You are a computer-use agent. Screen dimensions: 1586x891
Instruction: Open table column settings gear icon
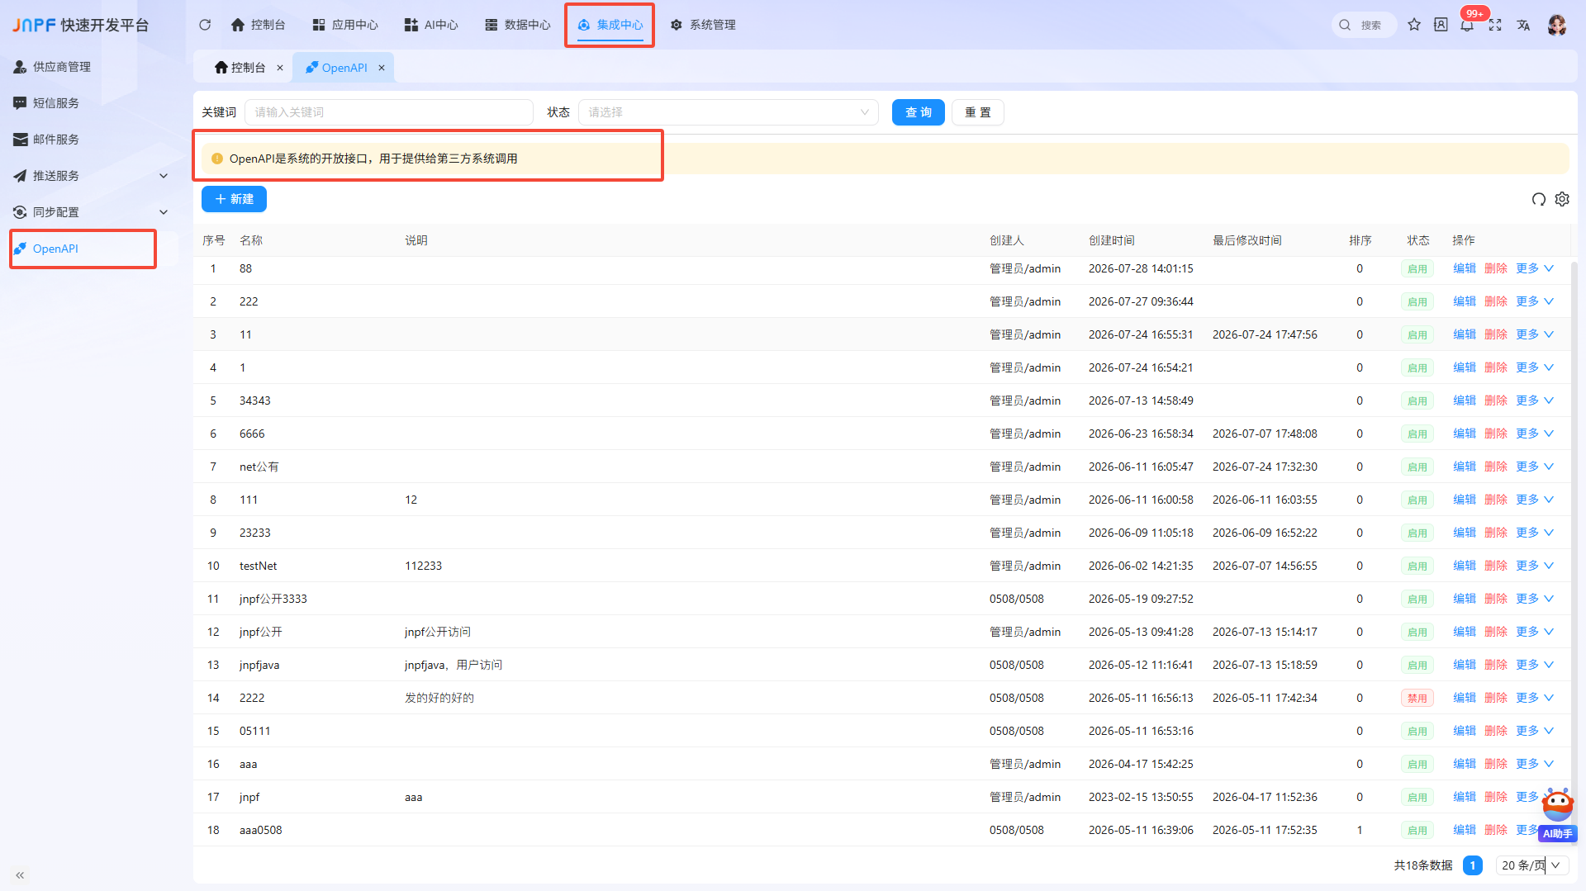point(1562,199)
